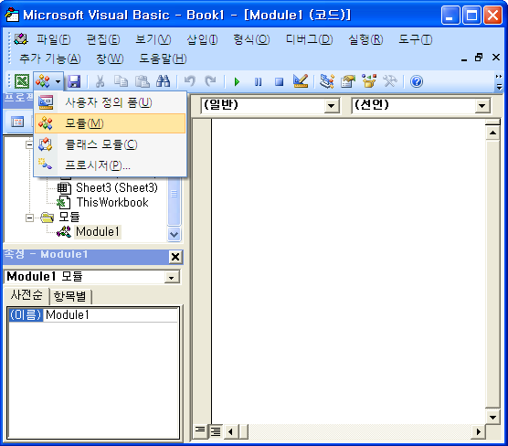This screenshot has width=508, height=446.
Task: Open the (선언) procedure dropdown
Action: click(482, 106)
